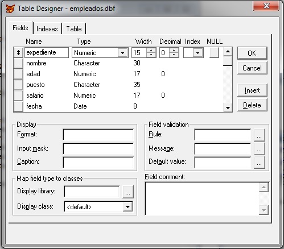Click the Cancel button
The height and width of the screenshot is (249, 284).
click(252, 68)
